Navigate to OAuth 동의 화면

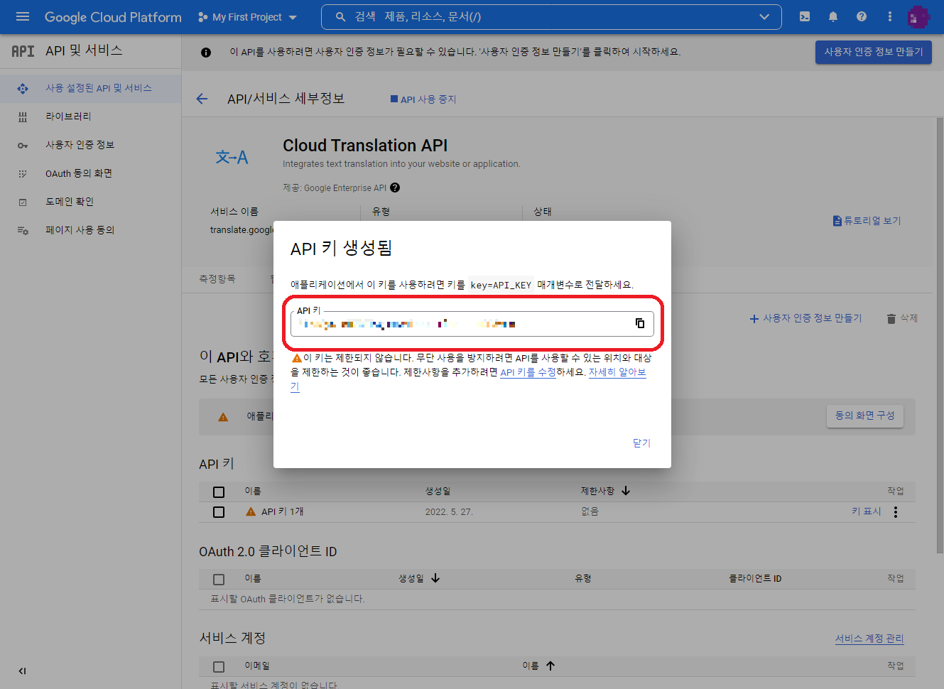point(80,173)
